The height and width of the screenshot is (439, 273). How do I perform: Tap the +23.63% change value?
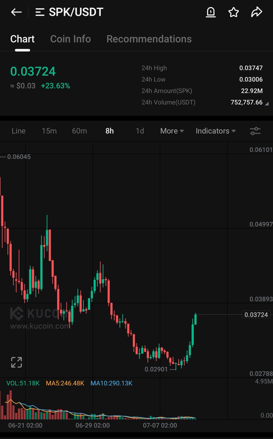[x=55, y=86]
